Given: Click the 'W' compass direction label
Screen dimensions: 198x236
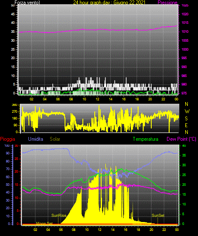Looking at the screenshot, I should 187,111.
